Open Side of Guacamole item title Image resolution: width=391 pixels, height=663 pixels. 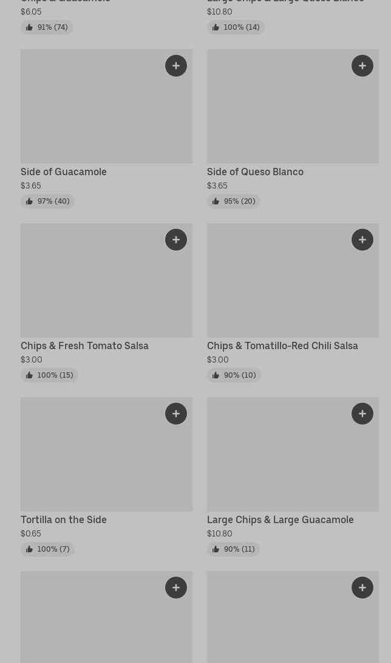tap(64, 172)
